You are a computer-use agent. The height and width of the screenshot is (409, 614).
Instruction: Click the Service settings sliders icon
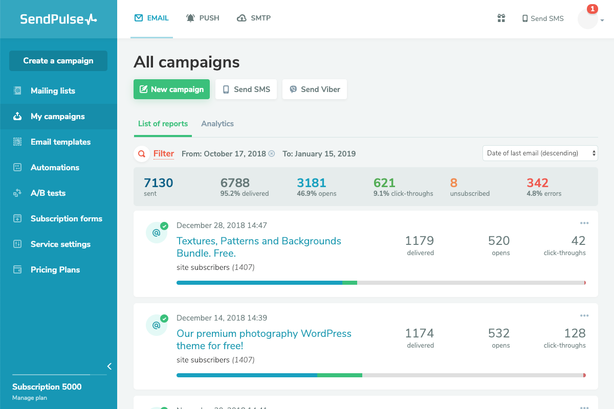click(x=17, y=244)
